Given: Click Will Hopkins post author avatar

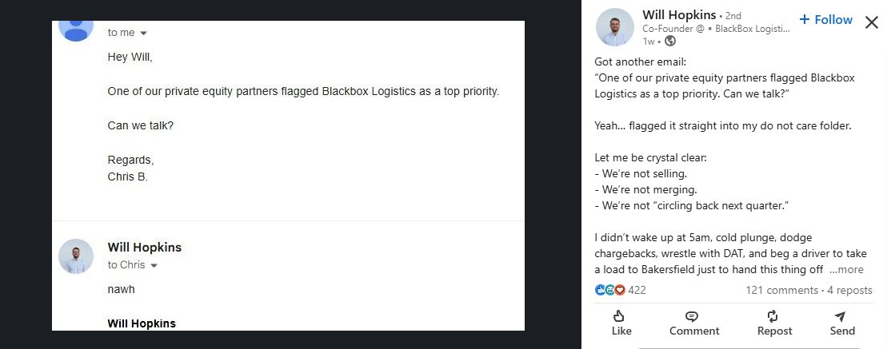Looking at the screenshot, I should click(x=615, y=27).
